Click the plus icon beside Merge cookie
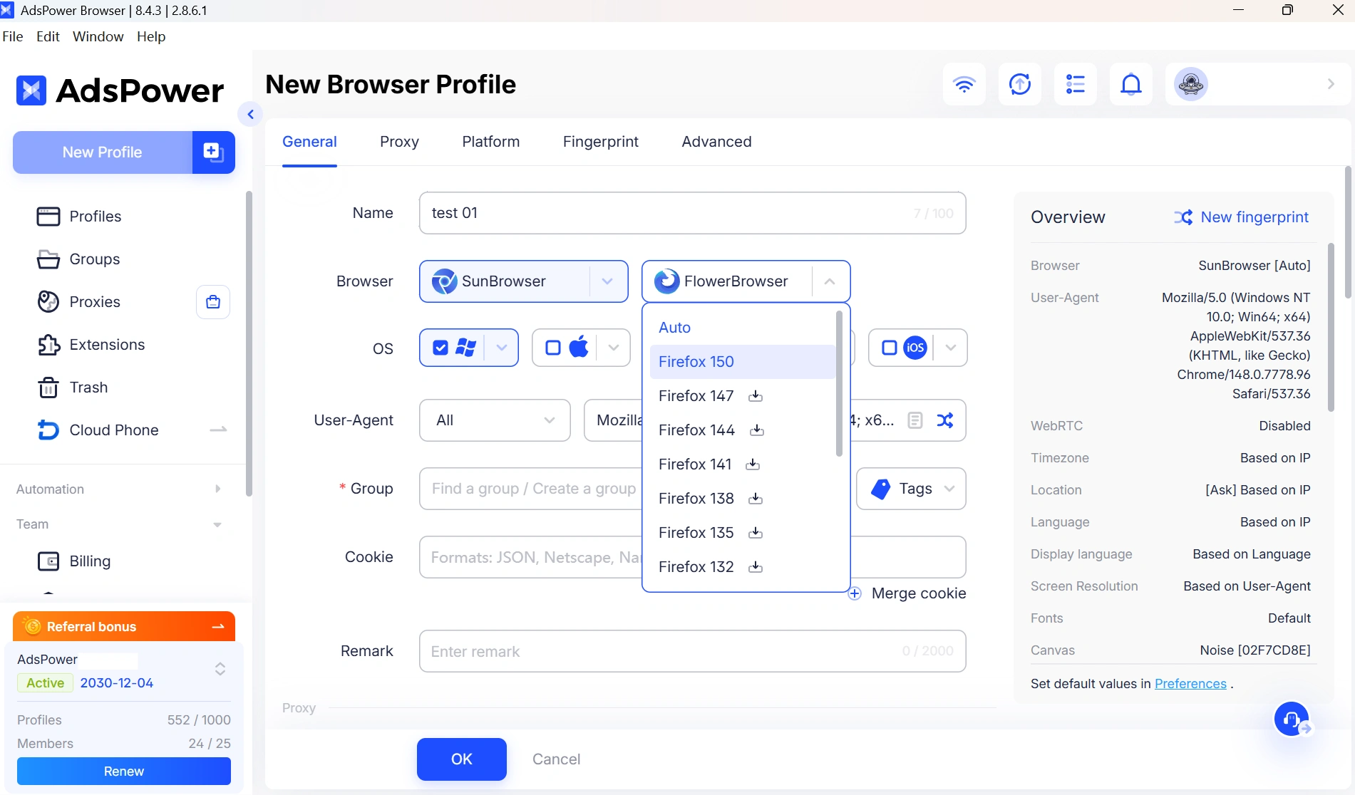 [855, 593]
